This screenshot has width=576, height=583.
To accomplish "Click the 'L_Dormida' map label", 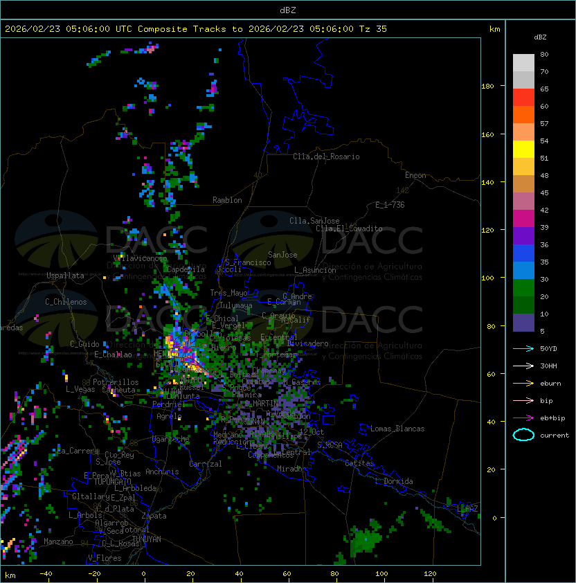I will [394, 481].
